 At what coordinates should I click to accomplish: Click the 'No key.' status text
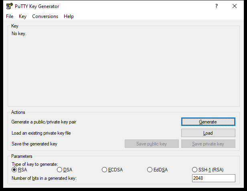(19, 34)
